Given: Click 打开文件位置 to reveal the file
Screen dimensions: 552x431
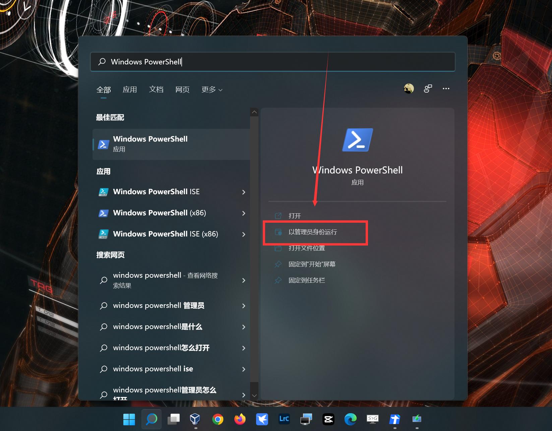Looking at the screenshot, I should tap(307, 248).
